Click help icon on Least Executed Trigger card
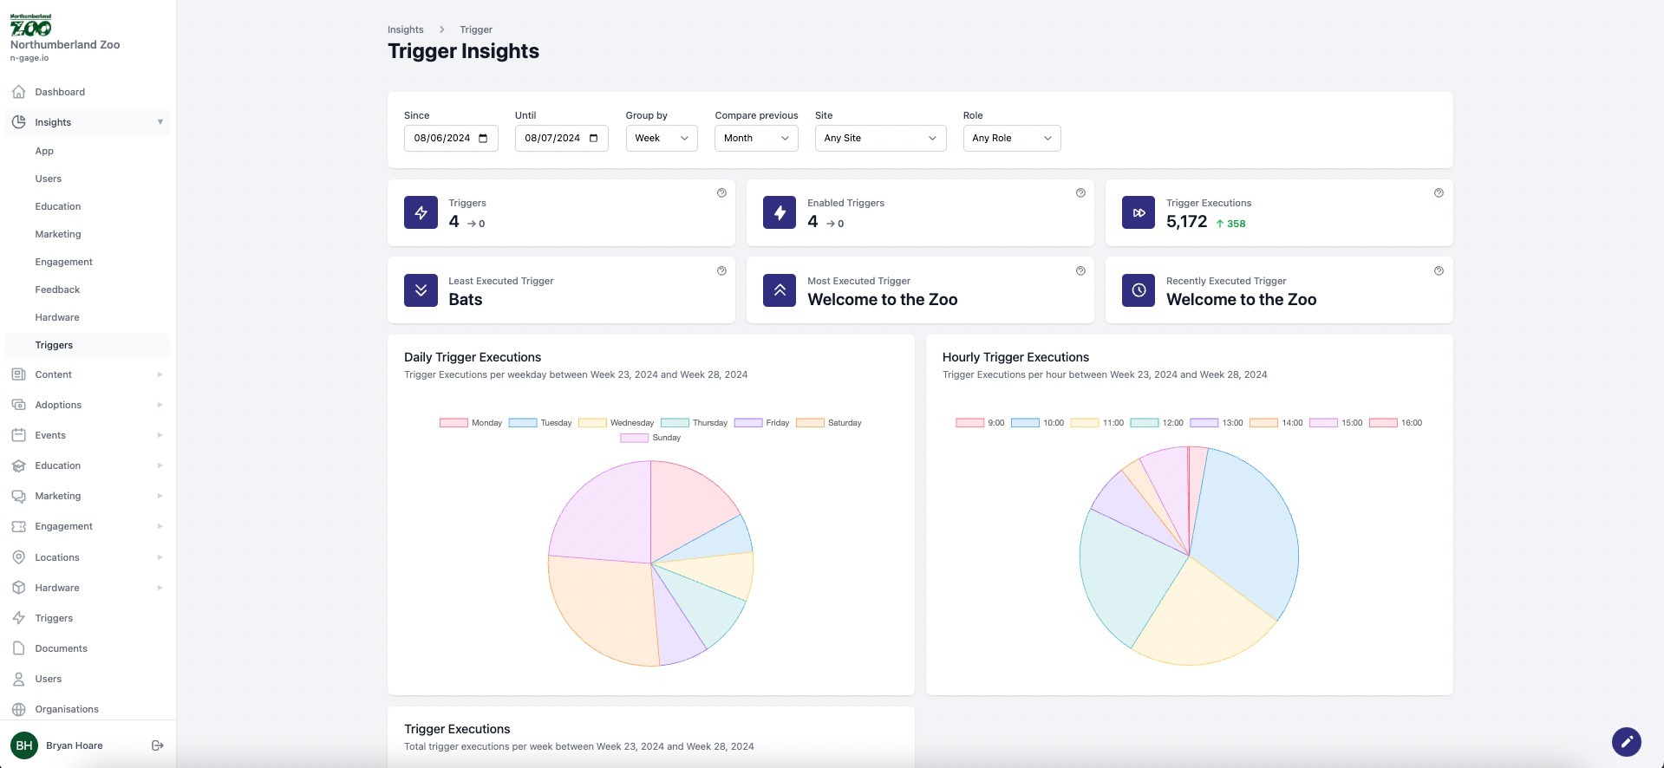This screenshot has height=768, width=1664. tap(721, 271)
